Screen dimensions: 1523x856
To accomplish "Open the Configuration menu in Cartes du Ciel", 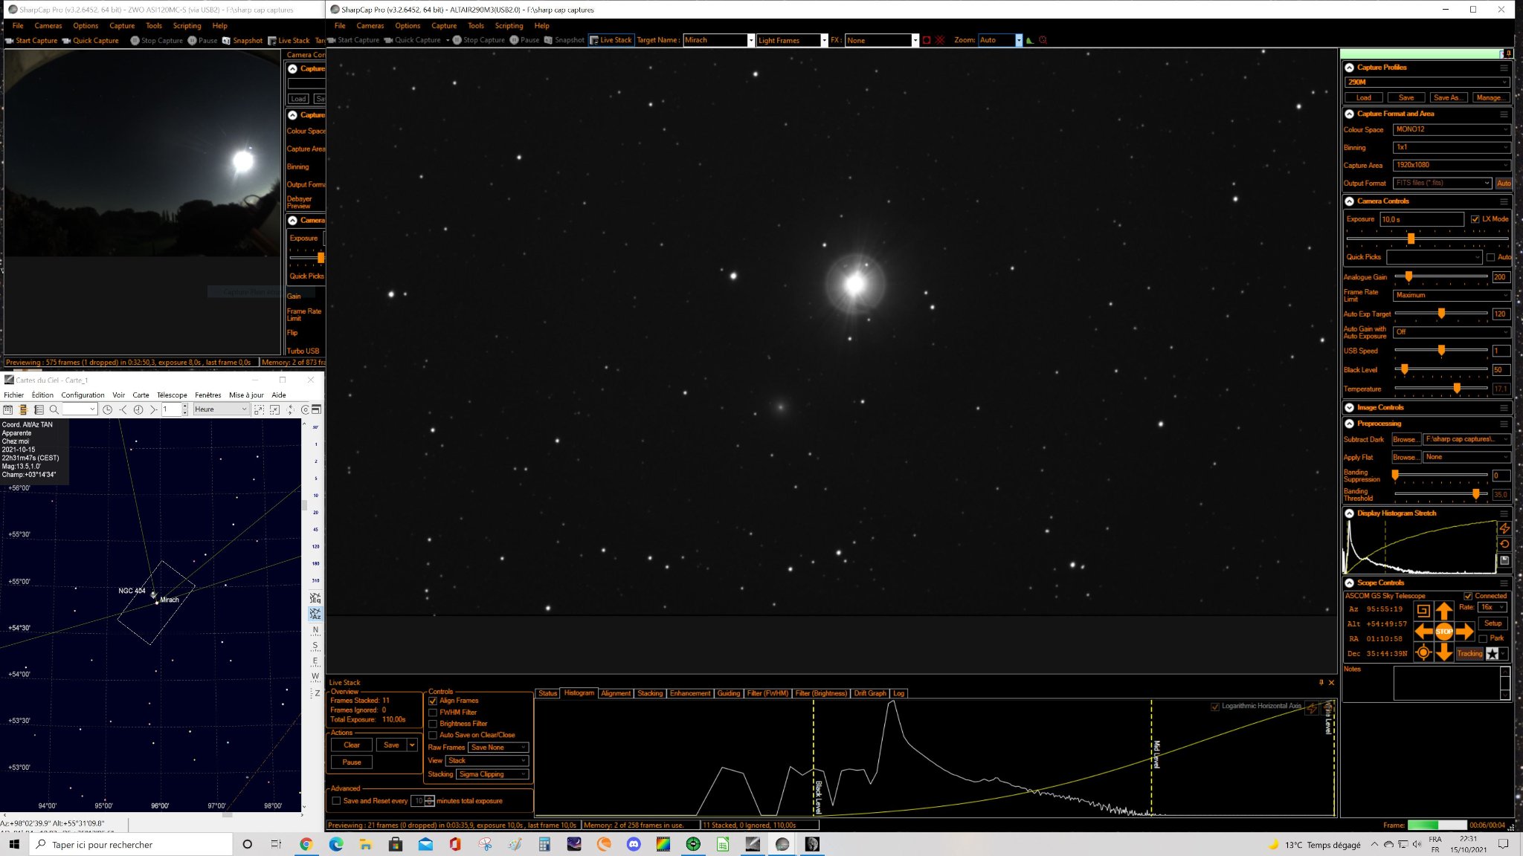I will pyautogui.click(x=83, y=395).
